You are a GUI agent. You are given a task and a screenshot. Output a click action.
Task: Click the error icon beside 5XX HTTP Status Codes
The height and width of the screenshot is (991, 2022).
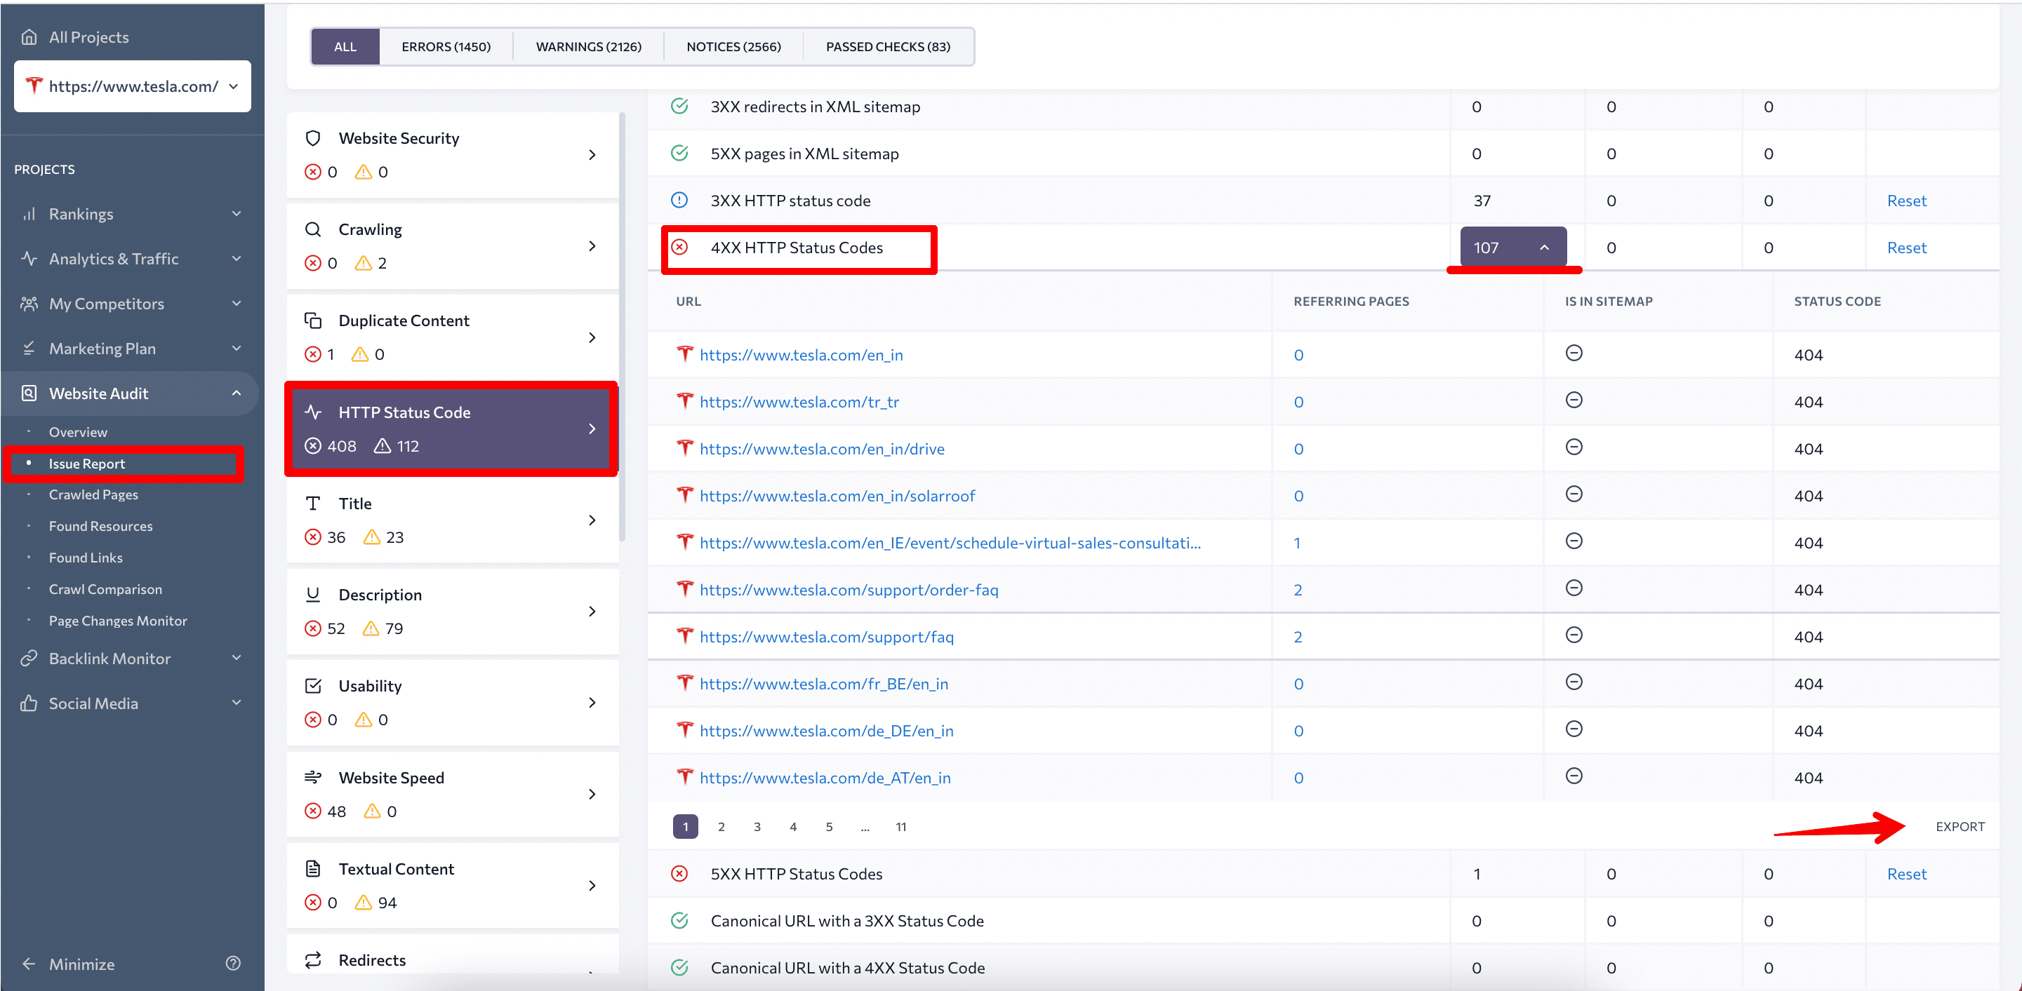680,873
